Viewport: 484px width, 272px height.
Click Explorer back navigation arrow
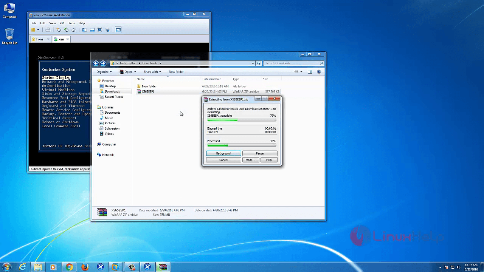click(x=96, y=63)
